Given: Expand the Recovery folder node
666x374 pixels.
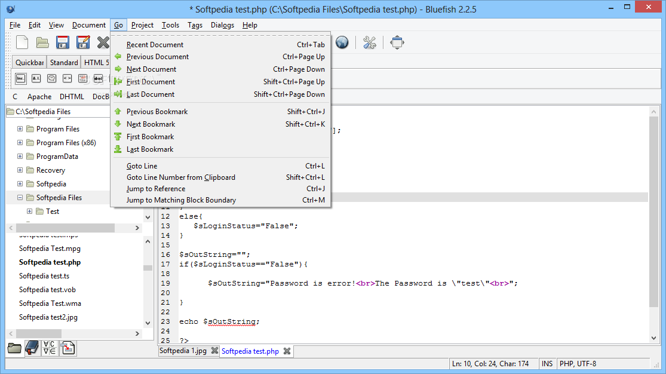Looking at the screenshot, I should pos(20,170).
